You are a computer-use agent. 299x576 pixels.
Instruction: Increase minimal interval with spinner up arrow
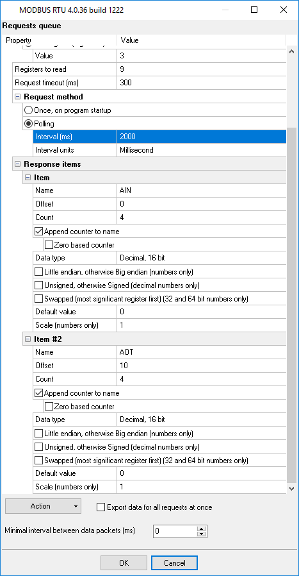point(202,529)
